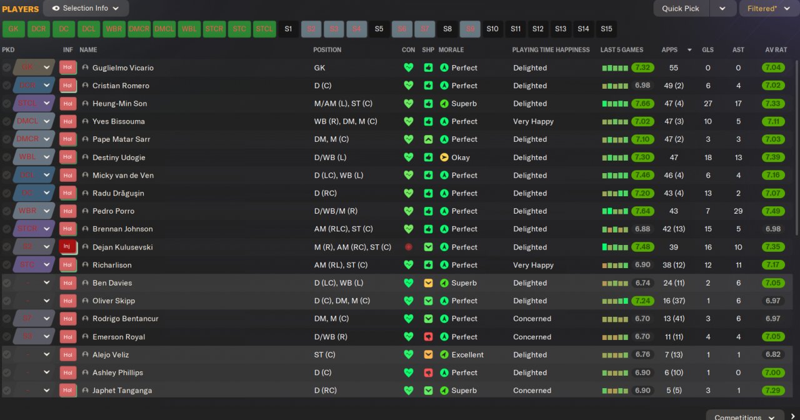
Task: Click Pape Matar Sarr's match sharpness icon
Action: [428, 139]
